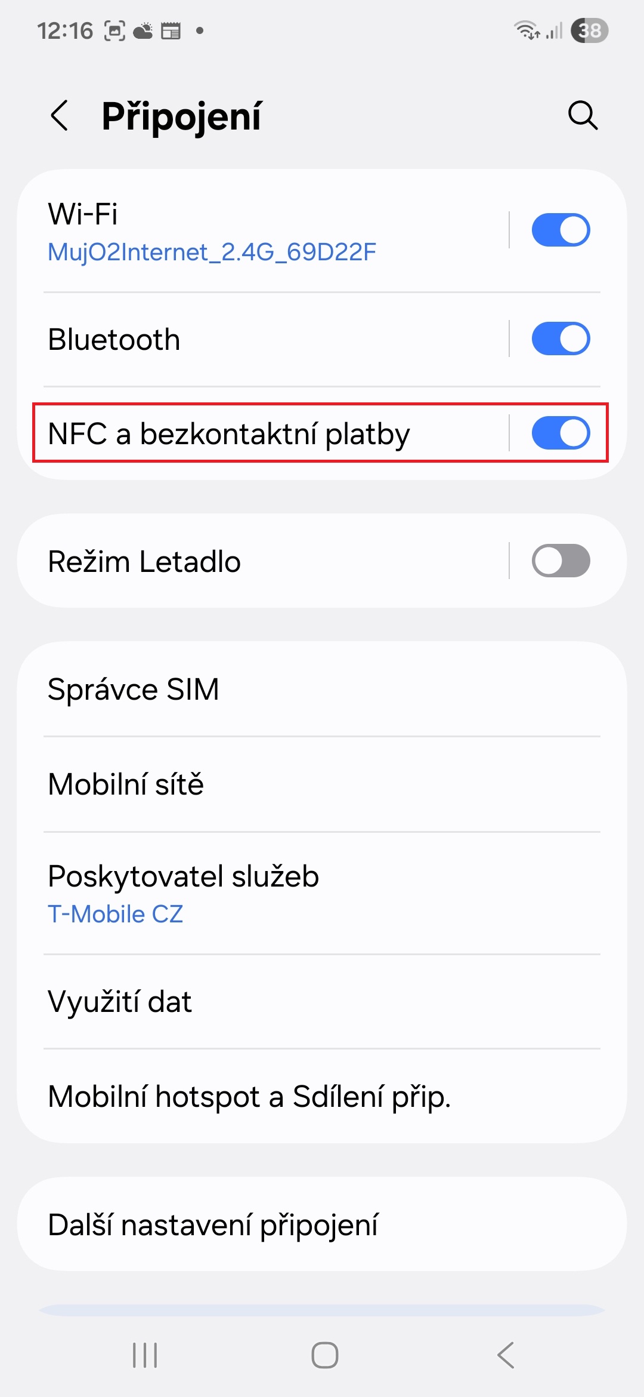
Task: Tap the calendar notification icon
Action: pos(171,30)
